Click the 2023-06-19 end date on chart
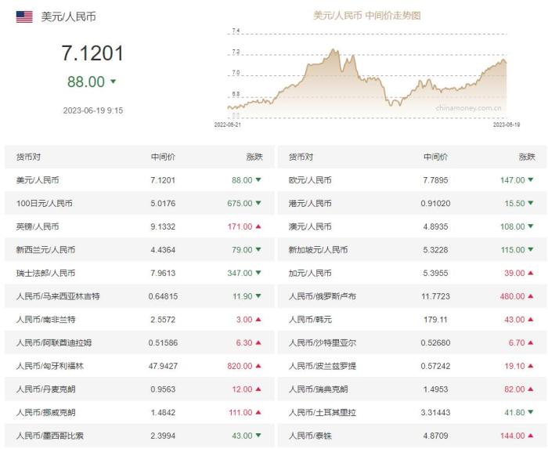This screenshot has width=548, height=449. 507,125
